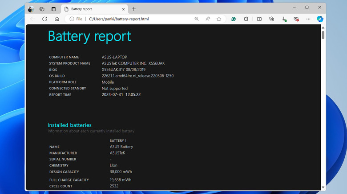347x194 pixels.
Task: Go to the browser home page
Action: [x=57, y=19]
